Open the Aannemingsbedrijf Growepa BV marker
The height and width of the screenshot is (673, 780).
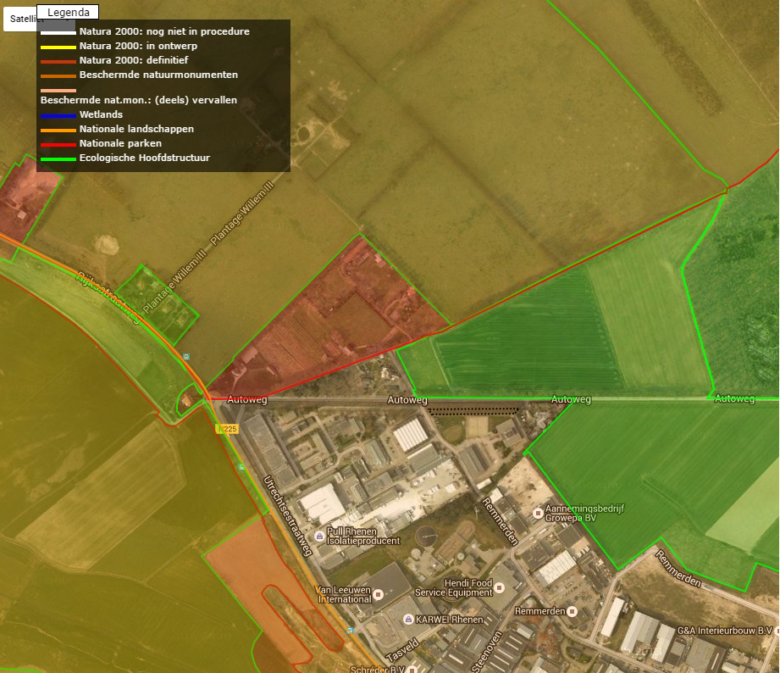tap(538, 513)
